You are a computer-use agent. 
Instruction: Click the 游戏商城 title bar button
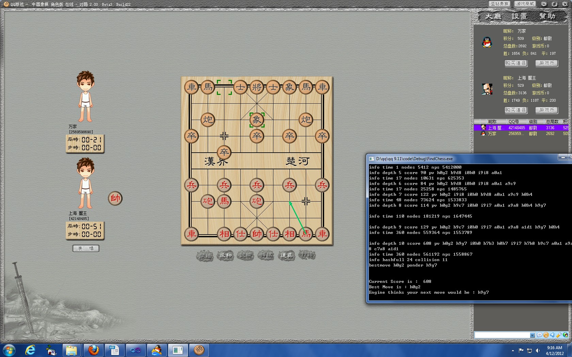click(525, 4)
